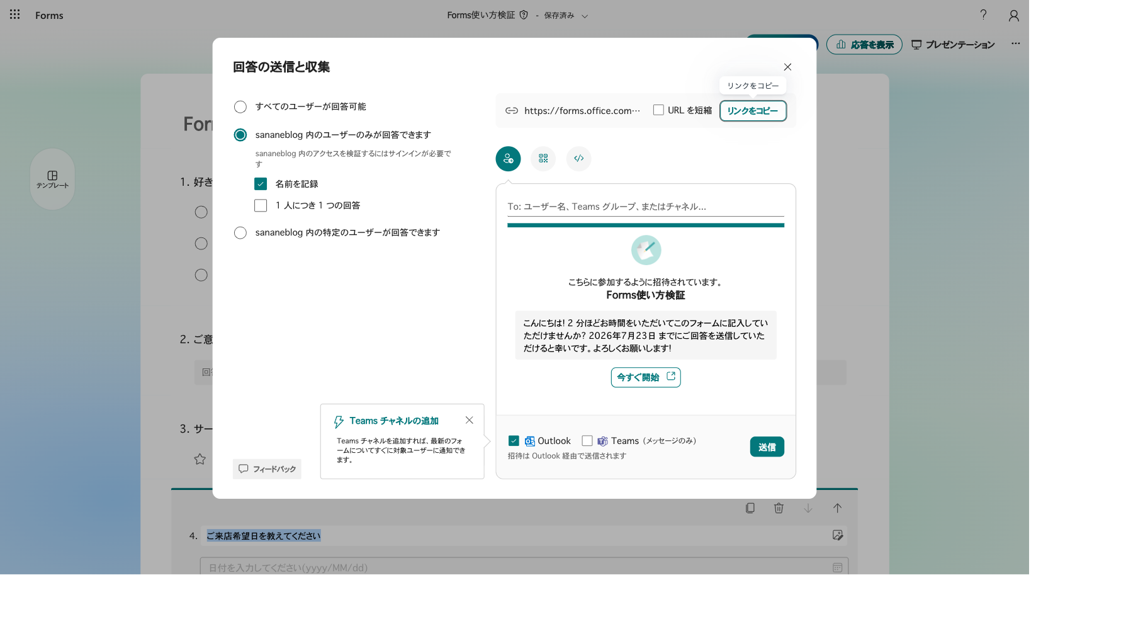Close the send and collect dialog
This screenshot has height=638, width=1143.
[787, 67]
